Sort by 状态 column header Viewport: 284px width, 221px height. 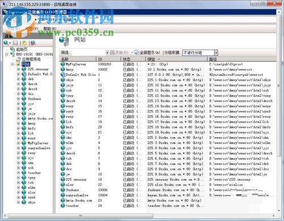pos(133,59)
